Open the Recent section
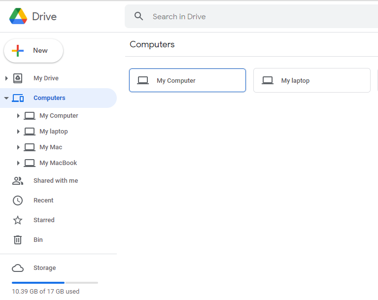Image resolution: width=378 pixels, height=300 pixels. (x=43, y=200)
